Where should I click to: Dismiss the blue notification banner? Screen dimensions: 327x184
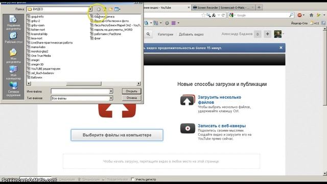click(x=281, y=48)
